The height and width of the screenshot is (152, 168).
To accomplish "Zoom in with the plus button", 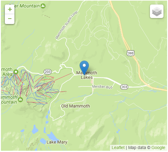I will (x=10, y=9).
